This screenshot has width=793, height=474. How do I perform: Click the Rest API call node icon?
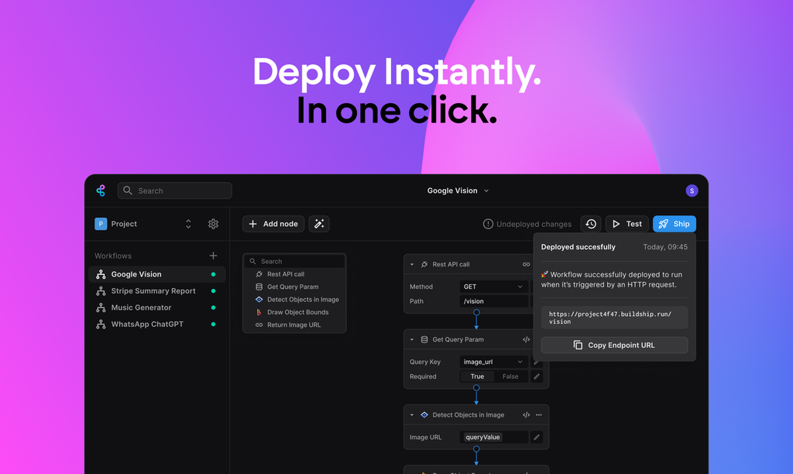[424, 265]
